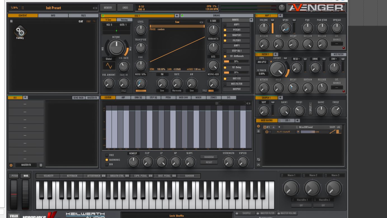Click the mod matrix power icon on left

258,126
